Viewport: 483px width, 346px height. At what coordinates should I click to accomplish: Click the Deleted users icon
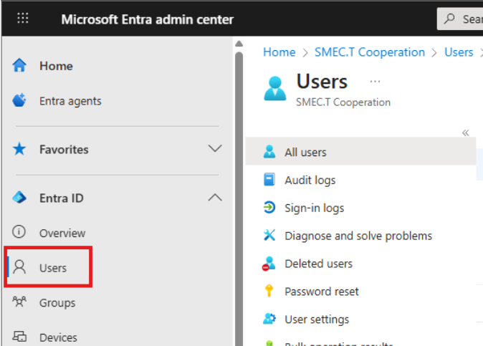(x=269, y=264)
